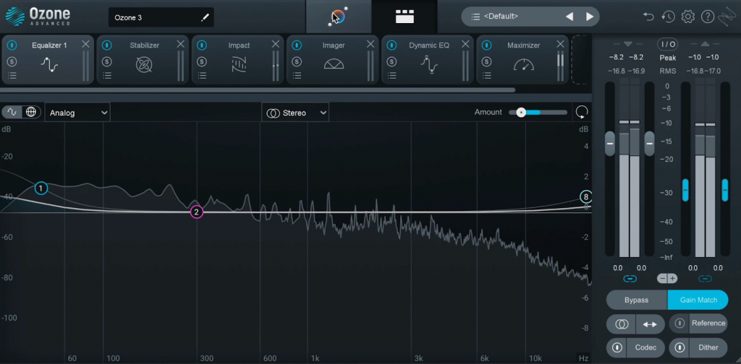The height and width of the screenshot is (364, 741).
Task: Click the Gain Match button
Action: [698, 300]
